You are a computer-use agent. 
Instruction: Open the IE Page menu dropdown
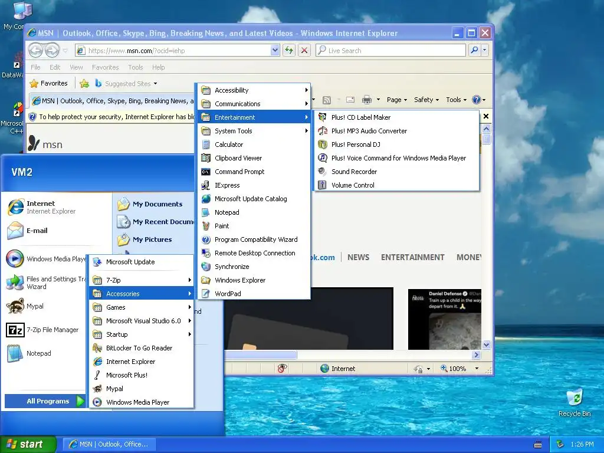[397, 100]
